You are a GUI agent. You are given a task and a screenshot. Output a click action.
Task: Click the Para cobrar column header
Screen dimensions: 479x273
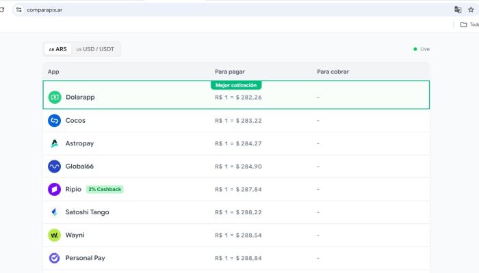pos(333,72)
